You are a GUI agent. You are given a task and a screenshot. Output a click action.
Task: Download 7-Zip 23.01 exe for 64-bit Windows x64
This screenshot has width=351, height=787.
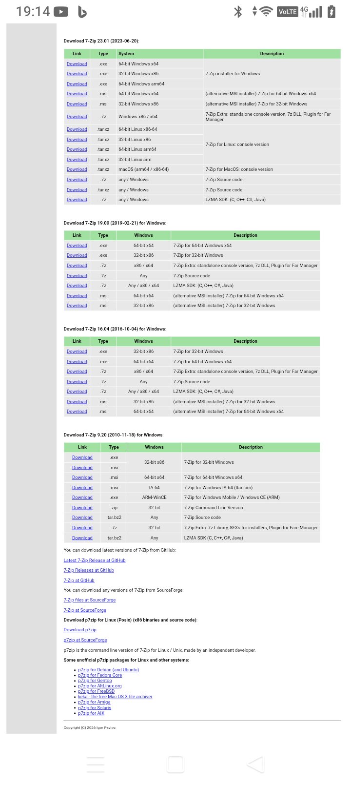point(77,64)
